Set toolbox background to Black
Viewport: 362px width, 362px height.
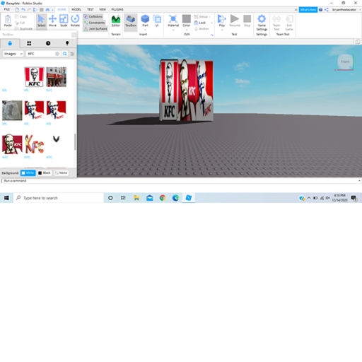coord(45,173)
